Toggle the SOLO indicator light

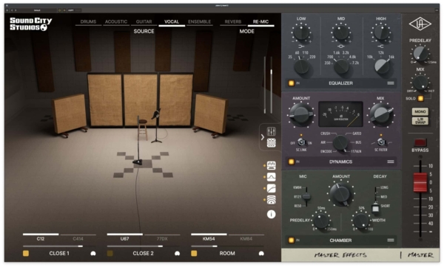(420, 98)
